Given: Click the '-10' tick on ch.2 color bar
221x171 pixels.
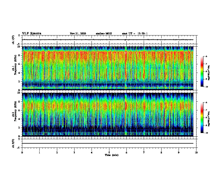Looking at the screenshot, I should pos(206,133).
